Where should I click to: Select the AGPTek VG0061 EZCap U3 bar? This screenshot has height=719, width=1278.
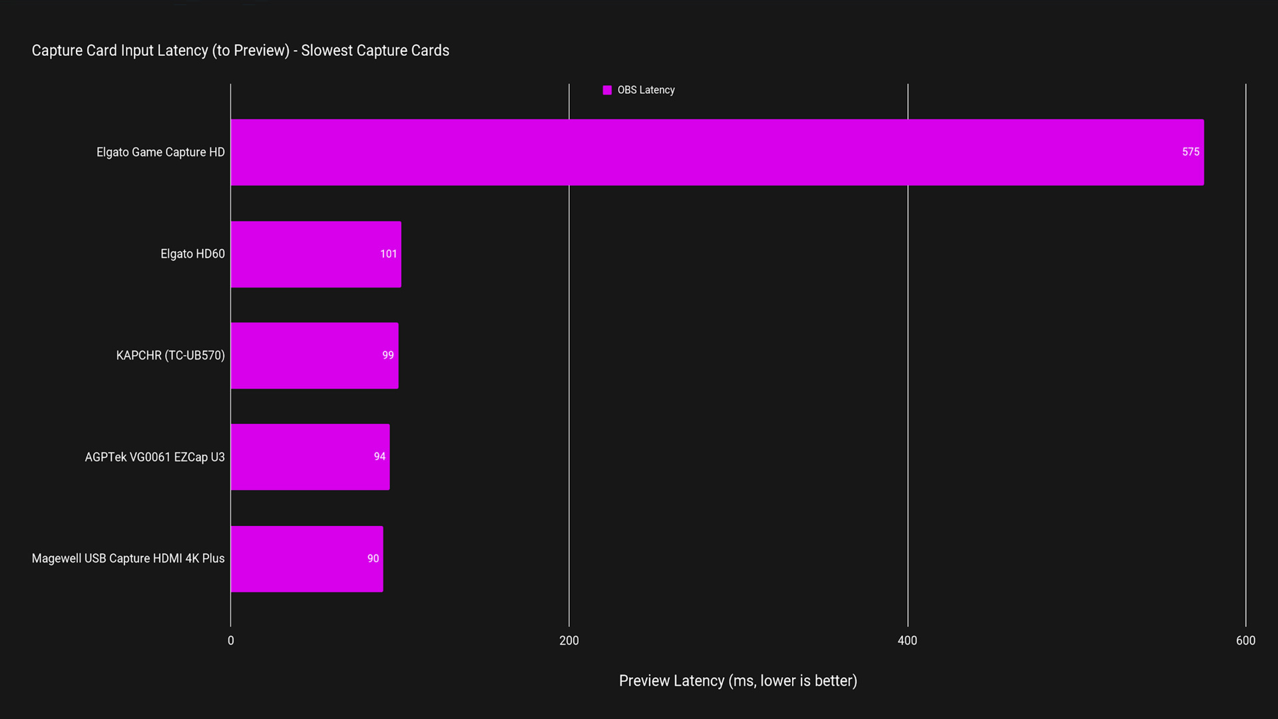310,457
